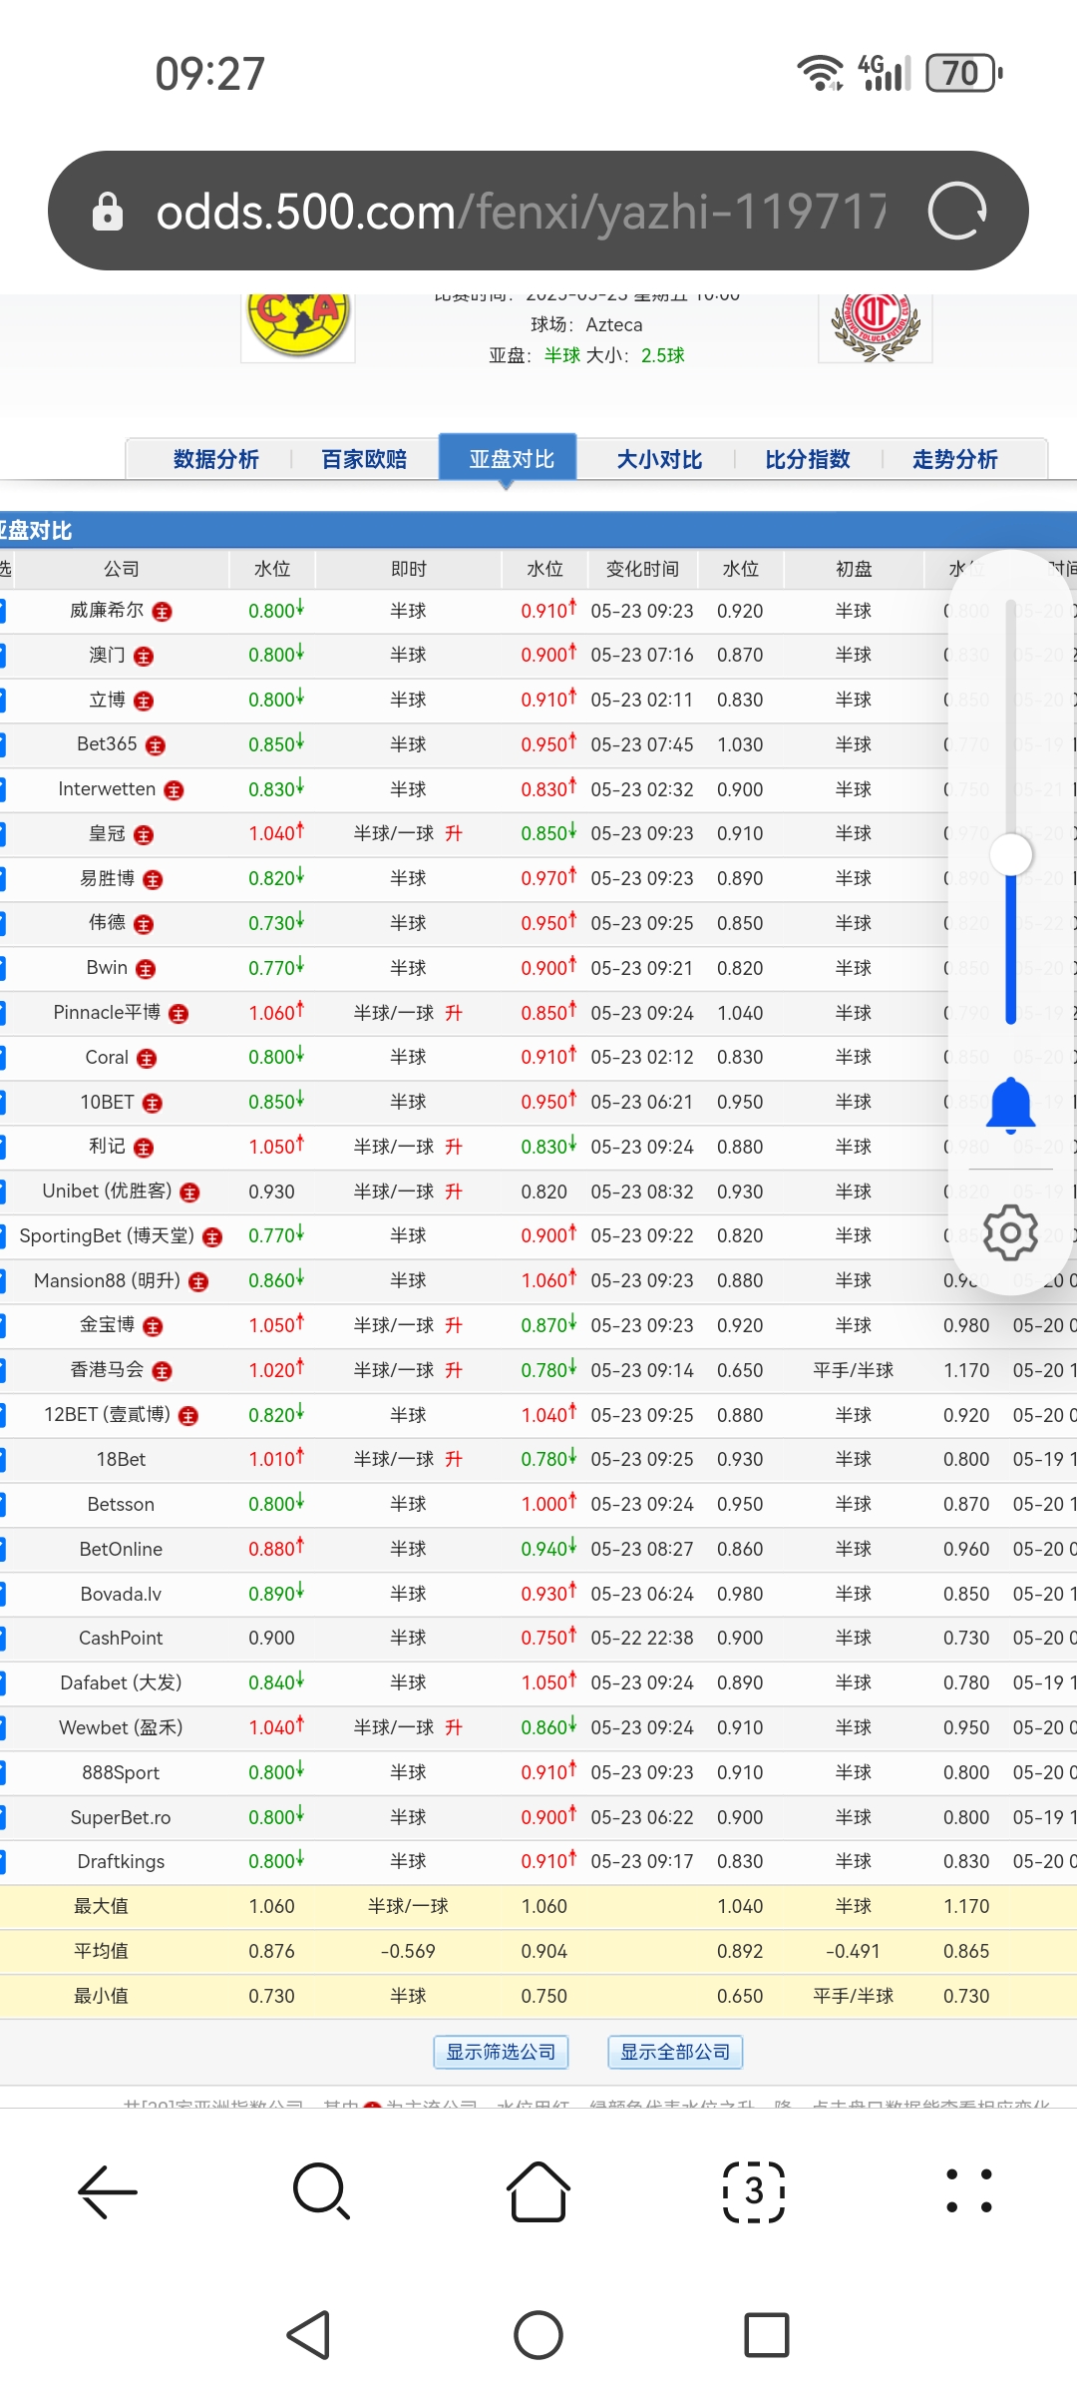Switch to the 百家欧赔 tab

tap(364, 459)
